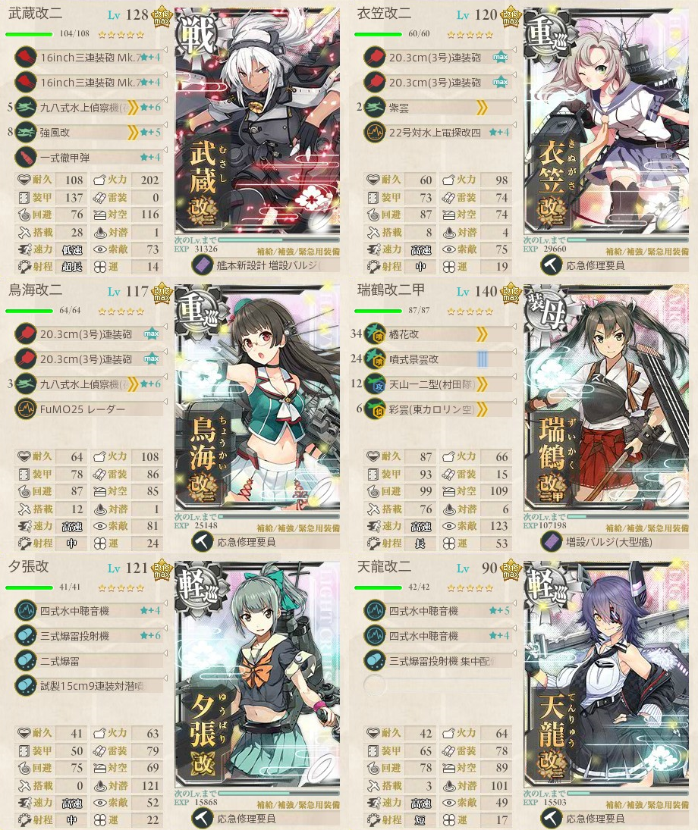Click Kinugasa's green HP bar
698x830 pixels.
click(378, 34)
